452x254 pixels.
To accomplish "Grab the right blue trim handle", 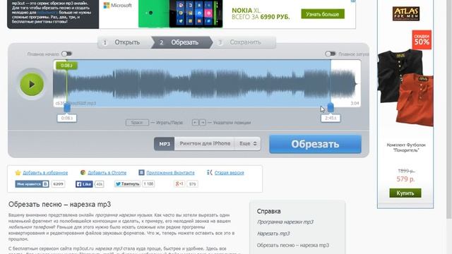I will coord(331,108).
